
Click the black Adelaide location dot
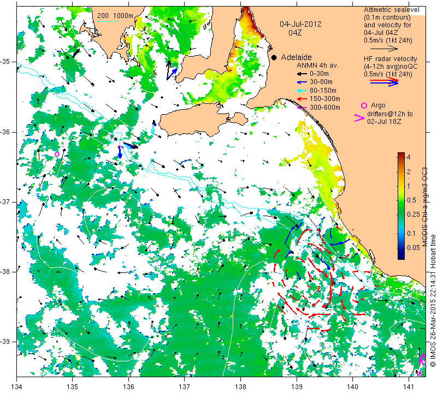[274, 57]
